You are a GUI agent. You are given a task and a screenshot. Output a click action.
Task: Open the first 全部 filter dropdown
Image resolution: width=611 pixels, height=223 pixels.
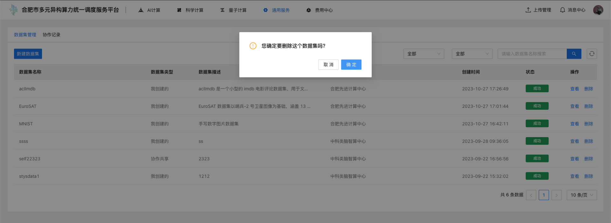424,54
